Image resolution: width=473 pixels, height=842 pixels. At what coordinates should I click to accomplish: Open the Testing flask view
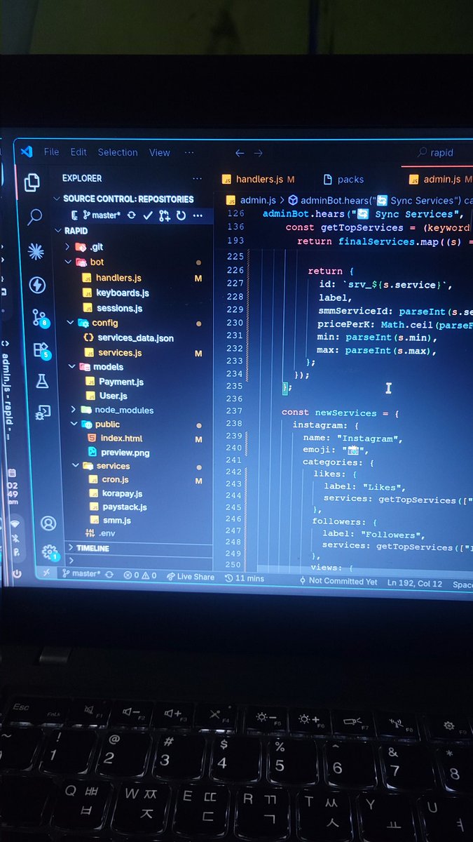[42, 381]
